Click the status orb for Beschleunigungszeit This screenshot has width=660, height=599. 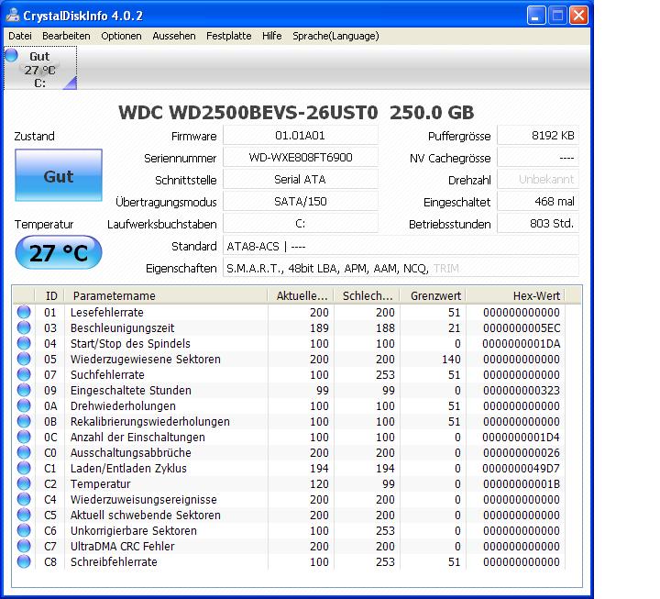tap(24, 327)
